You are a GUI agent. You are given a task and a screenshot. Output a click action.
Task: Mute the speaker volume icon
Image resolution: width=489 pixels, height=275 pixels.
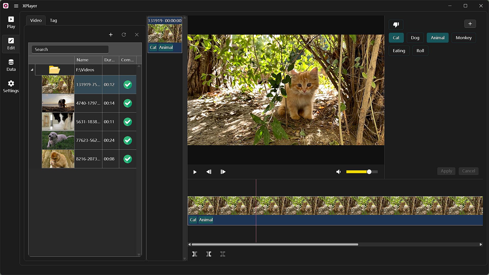click(x=338, y=172)
